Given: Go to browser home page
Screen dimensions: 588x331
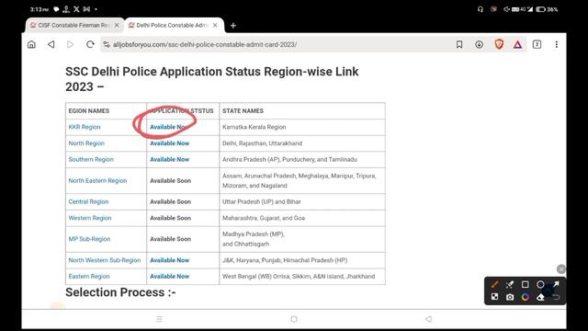Looking at the screenshot, I should [31, 44].
